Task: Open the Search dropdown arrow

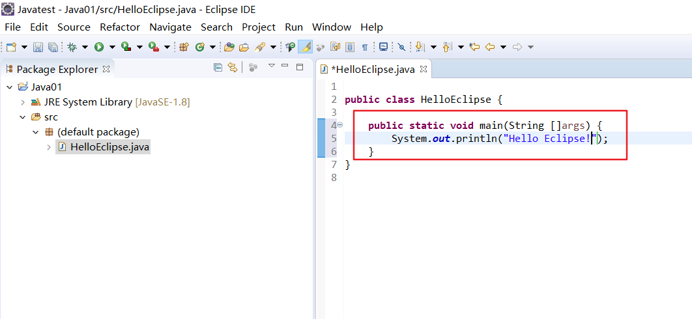Action: click(x=273, y=48)
